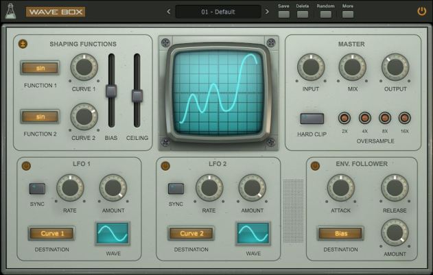Enable LFO 1 sync switch
433x275 pixels.
click(x=36, y=189)
